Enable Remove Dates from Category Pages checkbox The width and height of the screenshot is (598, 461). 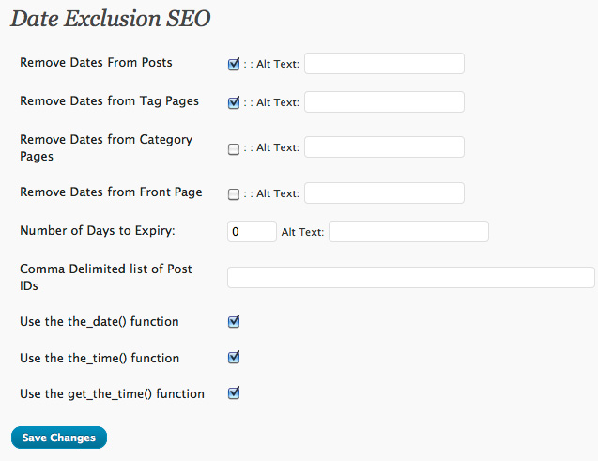(x=234, y=148)
